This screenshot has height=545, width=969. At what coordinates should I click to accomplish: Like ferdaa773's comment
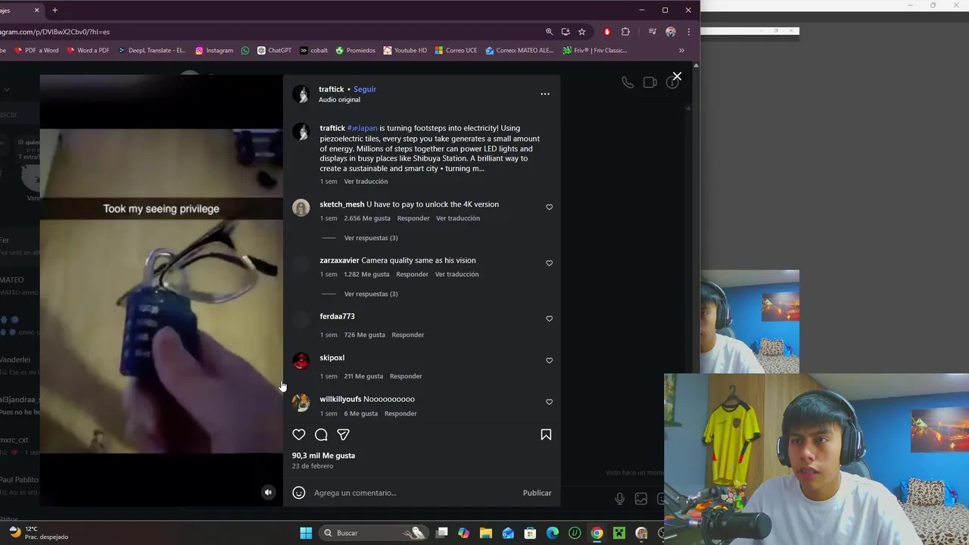pos(550,319)
